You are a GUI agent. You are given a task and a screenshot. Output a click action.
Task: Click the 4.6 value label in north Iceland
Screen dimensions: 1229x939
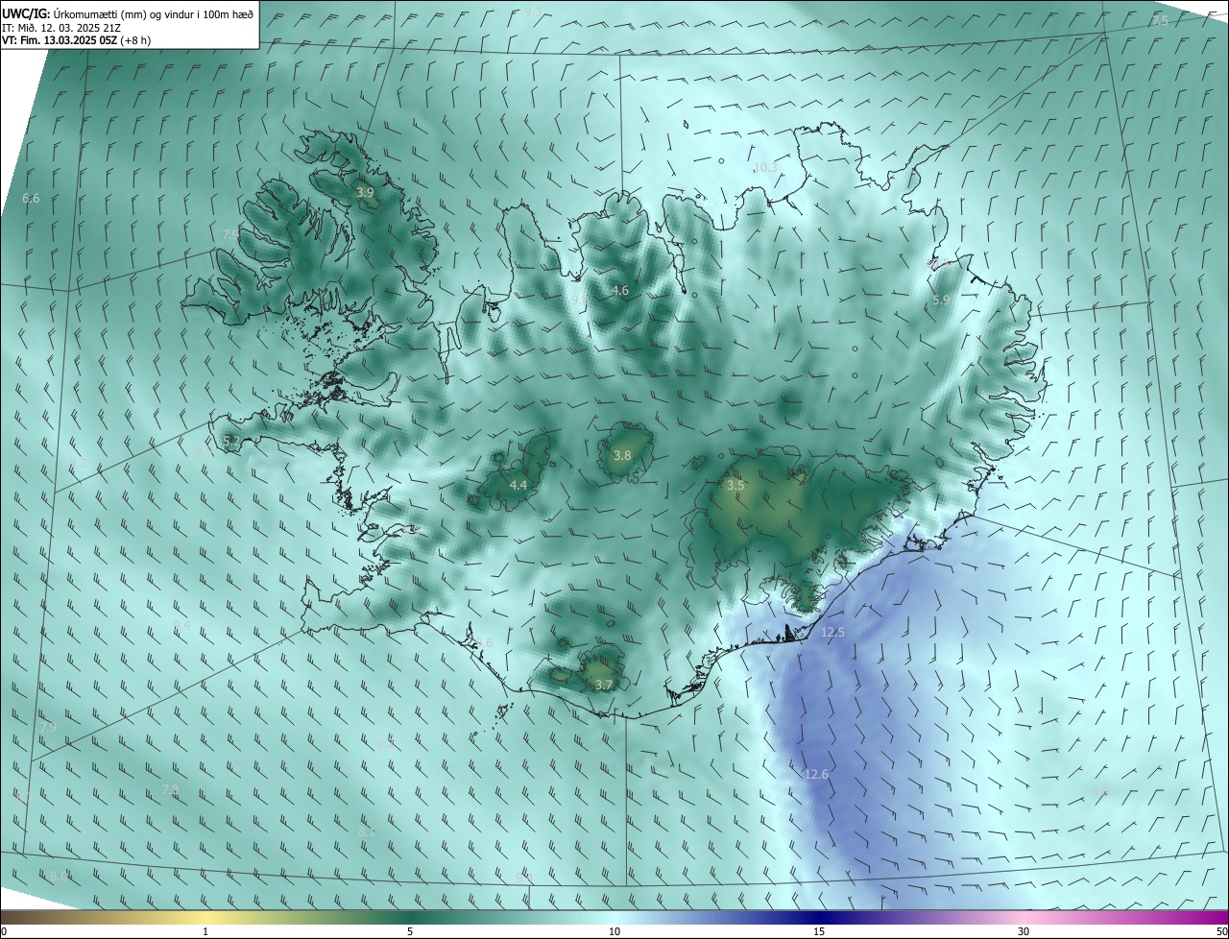tap(620, 290)
